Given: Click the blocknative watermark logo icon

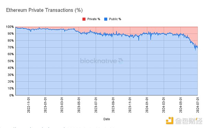Looking at the screenshot, I should [x=121, y=61].
